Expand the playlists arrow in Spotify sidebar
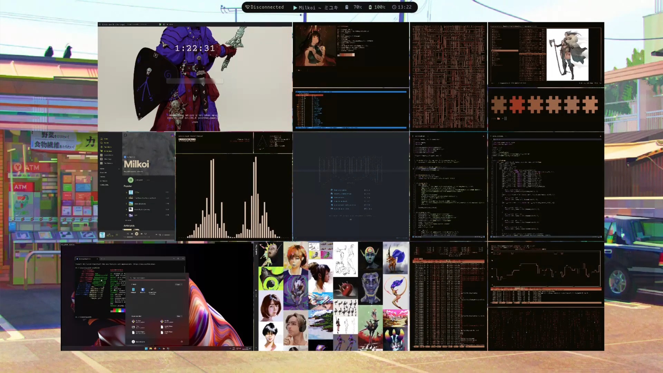The height and width of the screenshot is (373, 663). click(119, 169)
